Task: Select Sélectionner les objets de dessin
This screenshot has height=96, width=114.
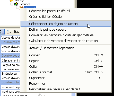Action: pos(66,24)
